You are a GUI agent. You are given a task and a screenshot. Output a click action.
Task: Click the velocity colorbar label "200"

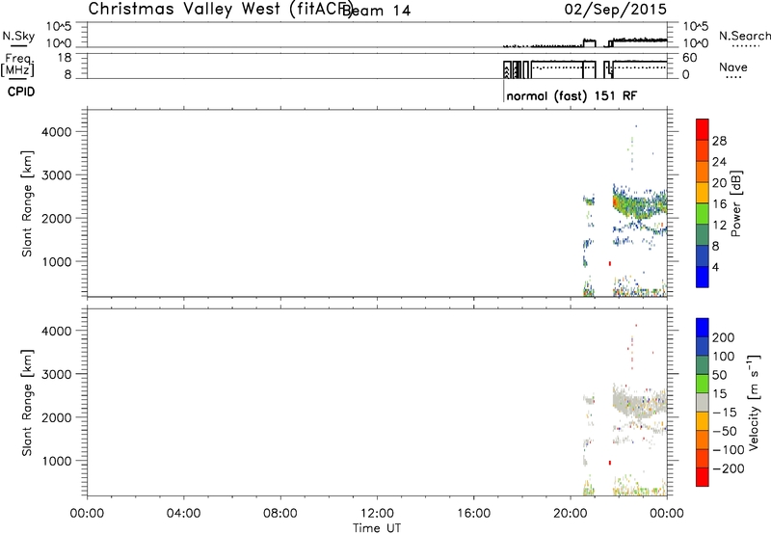[723, 337]
